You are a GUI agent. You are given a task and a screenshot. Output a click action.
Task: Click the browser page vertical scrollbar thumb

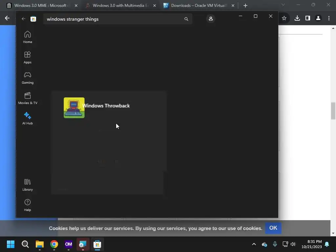point(333,111)
